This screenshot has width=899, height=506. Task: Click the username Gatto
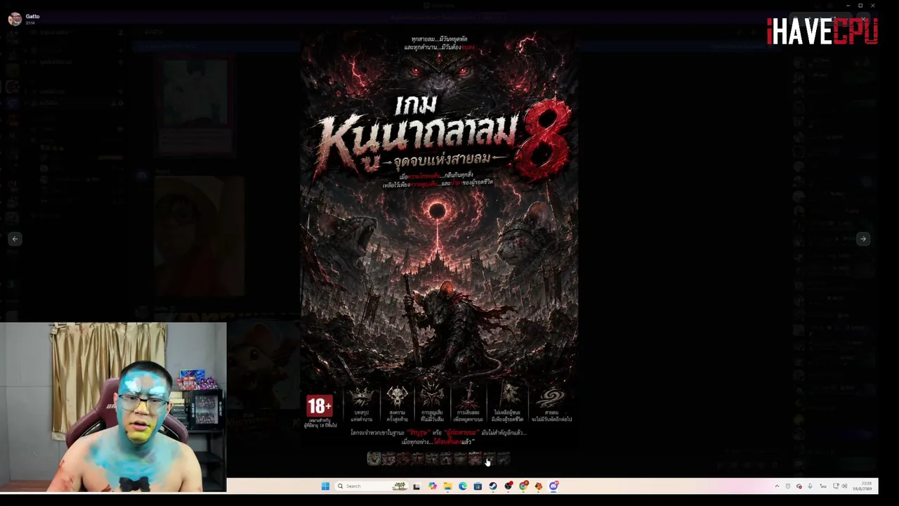pos(32,16)
